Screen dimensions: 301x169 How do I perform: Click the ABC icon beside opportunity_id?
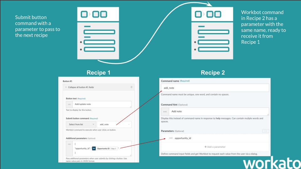tap(171, 138)
